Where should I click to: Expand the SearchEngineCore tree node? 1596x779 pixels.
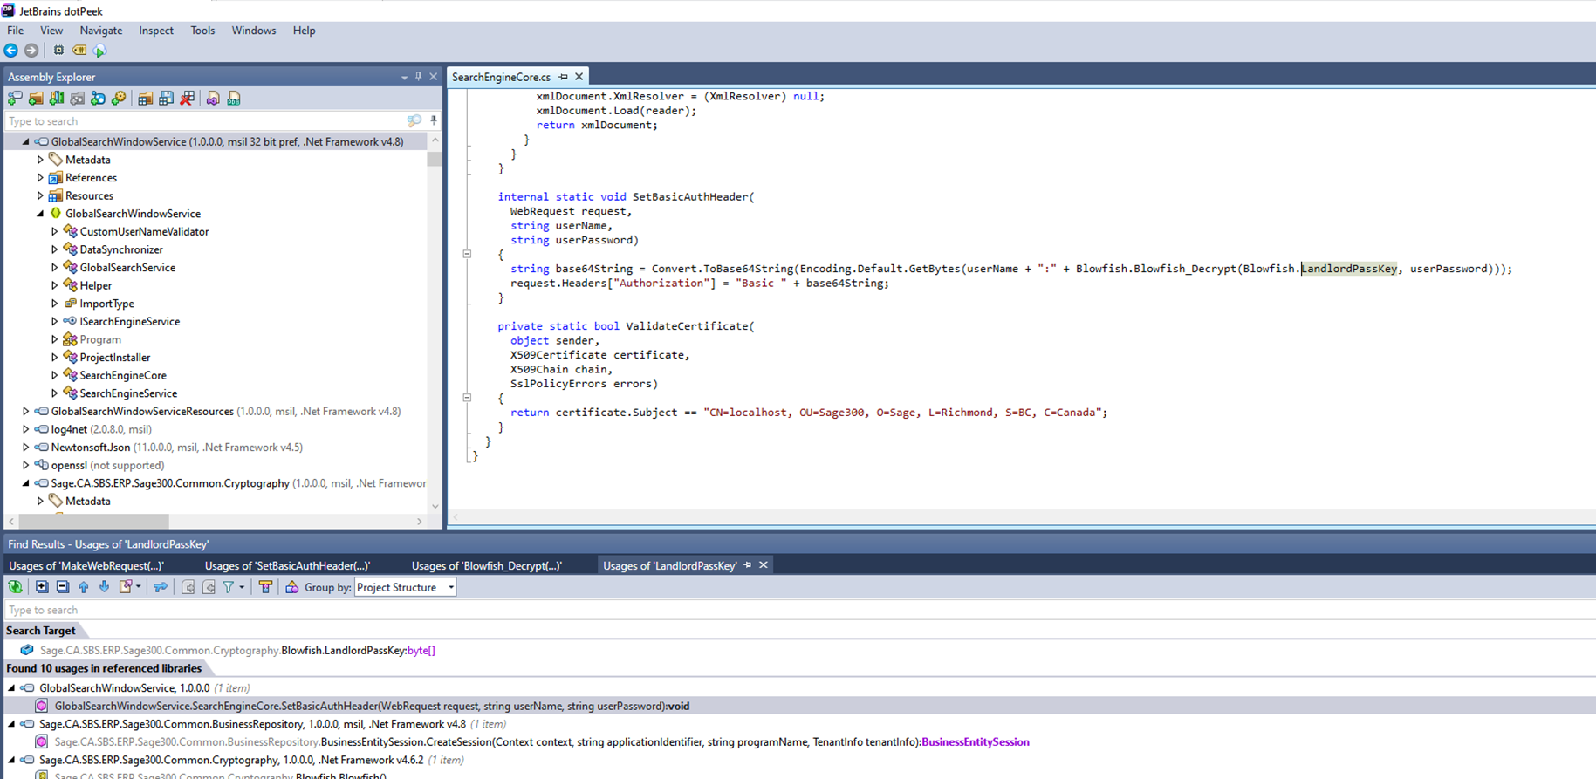tap(55, 375)
